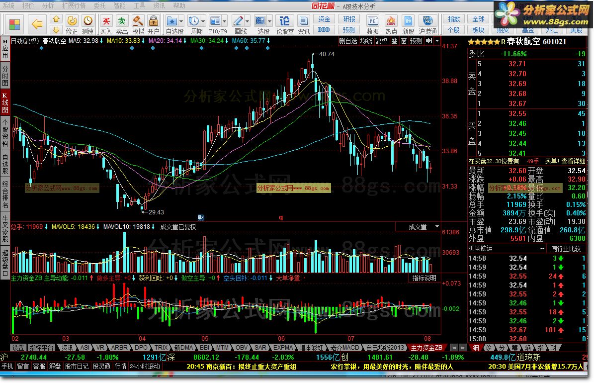Image resolution: width=594 pixels, height=383 pixels.
Task: Expand the 画线 dropdown arrow
Action: 248,21
